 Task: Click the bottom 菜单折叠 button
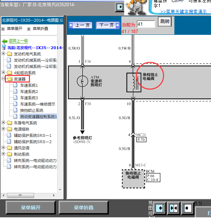pos(84,208)
